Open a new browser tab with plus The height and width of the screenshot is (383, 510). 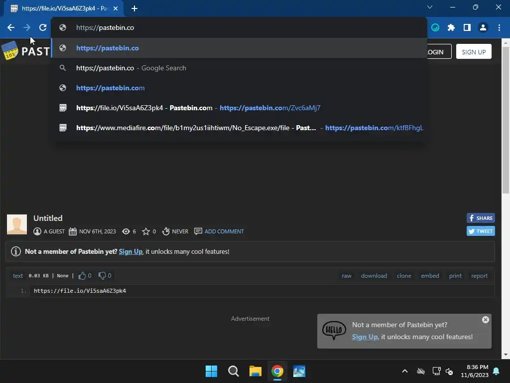[134, 8]
